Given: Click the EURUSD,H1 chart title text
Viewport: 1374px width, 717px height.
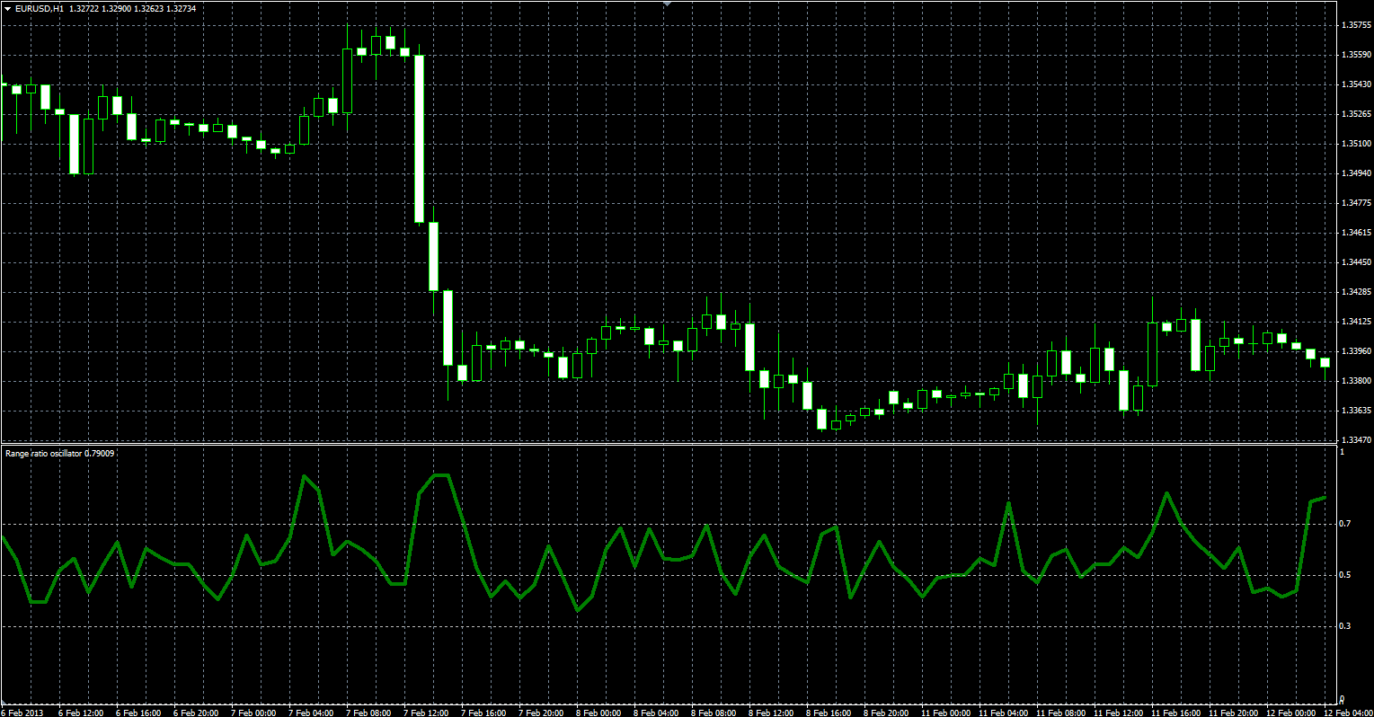Looking at the screenshot, I should 40,8.
